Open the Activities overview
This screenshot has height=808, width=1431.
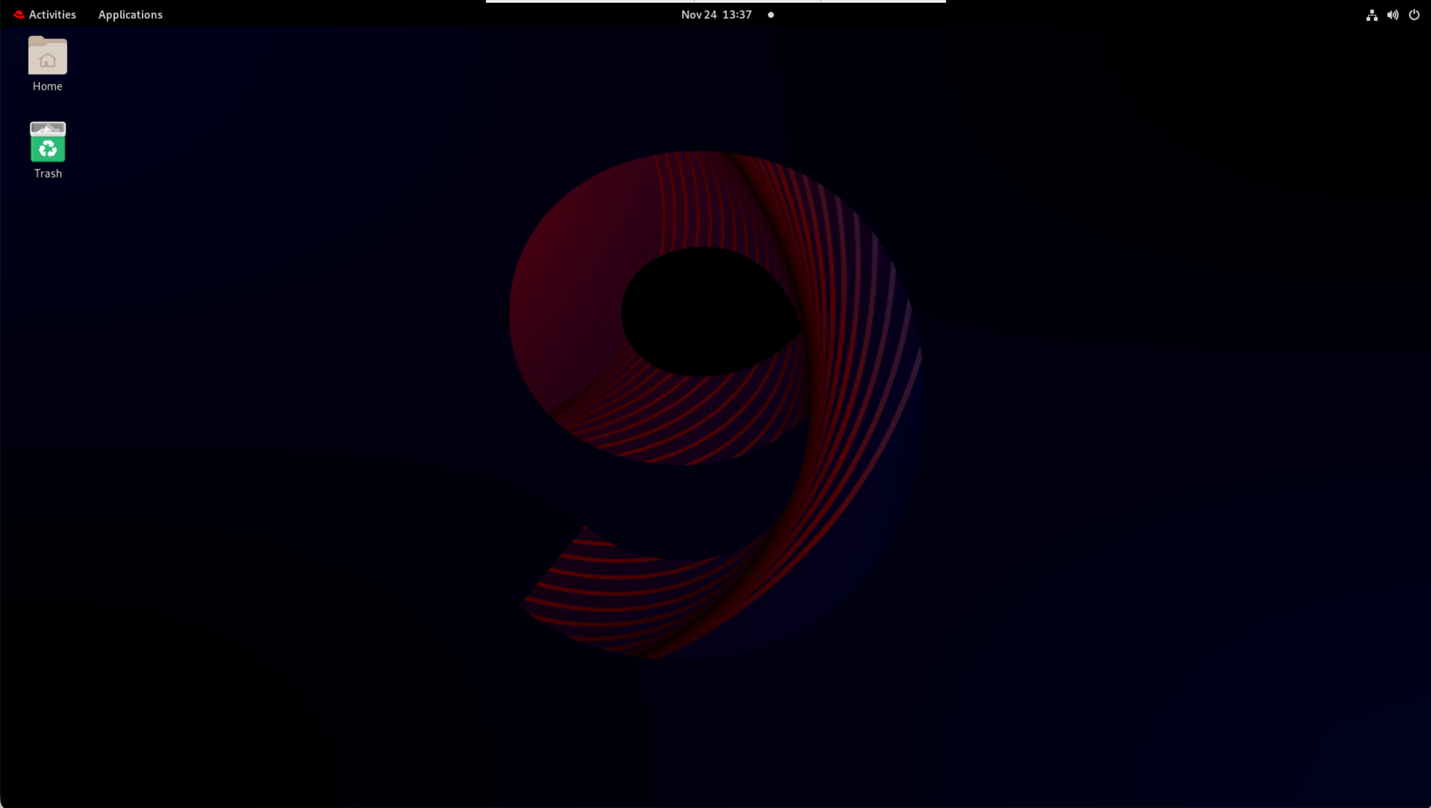point(52,14)
